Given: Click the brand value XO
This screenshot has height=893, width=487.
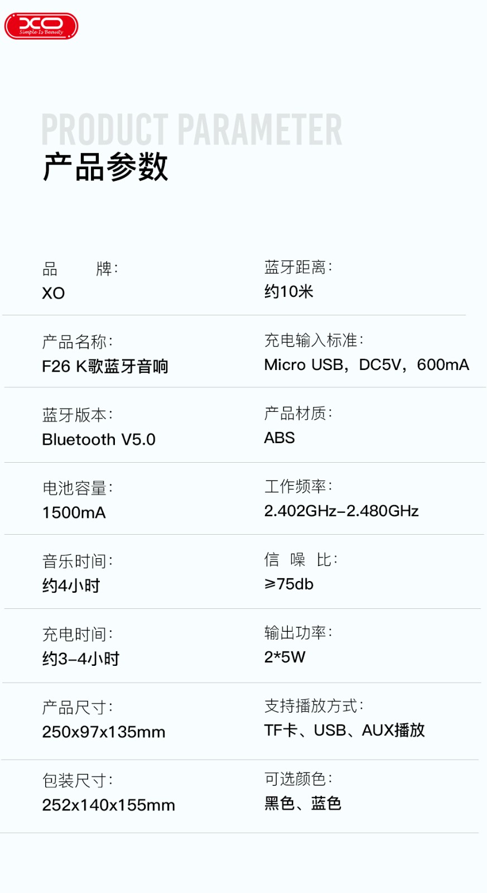Looking at the screenshot, I should [54, 293].
